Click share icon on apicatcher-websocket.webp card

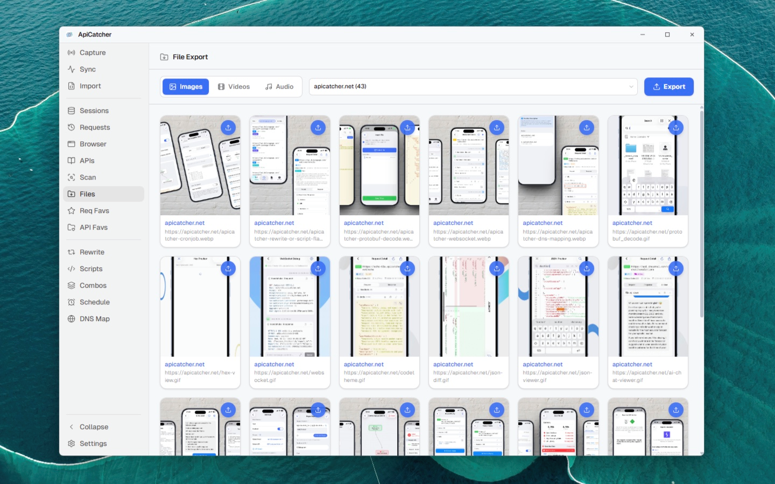(x=497, y=127)
